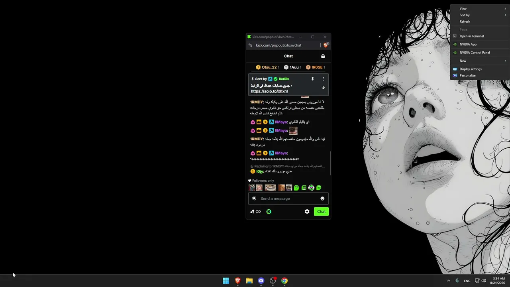Open BotRix profile from pinned message
Image resolution: width=510 pixels, height=287 pixels.
[x=284, y=79]
